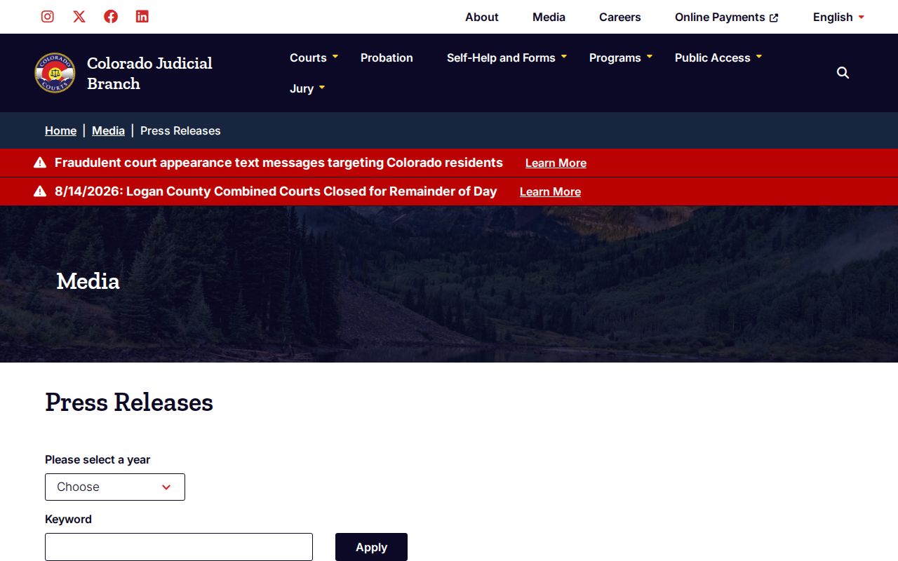Screen dimensions: 898x561
Task: Expand the Public Access menu
Action: (718, 58)
